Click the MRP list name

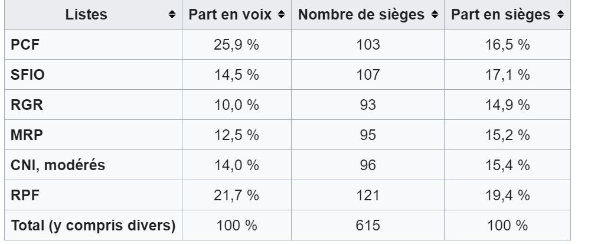click(24, 135)
